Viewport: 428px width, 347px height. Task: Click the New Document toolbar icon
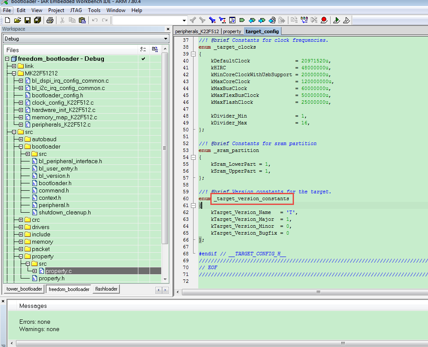pyautogui.click(x=7, y=20)
